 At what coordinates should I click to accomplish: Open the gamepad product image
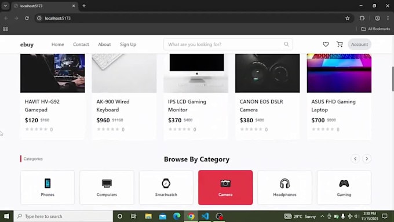point(53,73)
